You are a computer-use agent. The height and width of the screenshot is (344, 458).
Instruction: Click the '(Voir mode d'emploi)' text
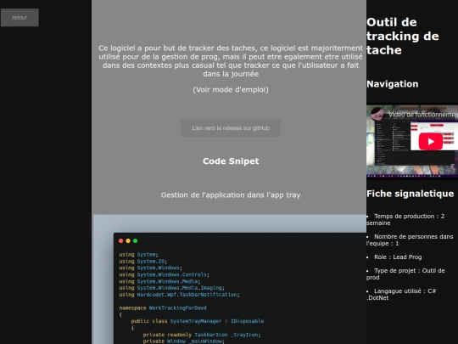pyautogui.click(x=231, y=90)
